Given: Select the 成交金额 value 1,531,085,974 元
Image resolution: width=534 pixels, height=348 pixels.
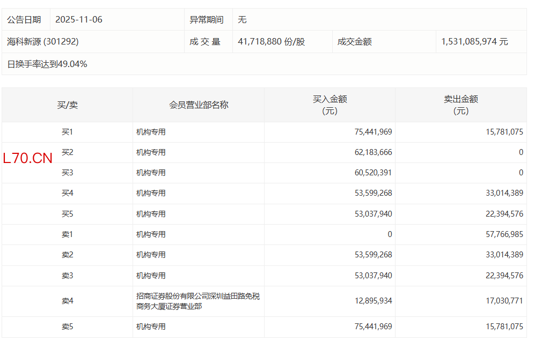Looking at the screenshot, I should (474, 42).
